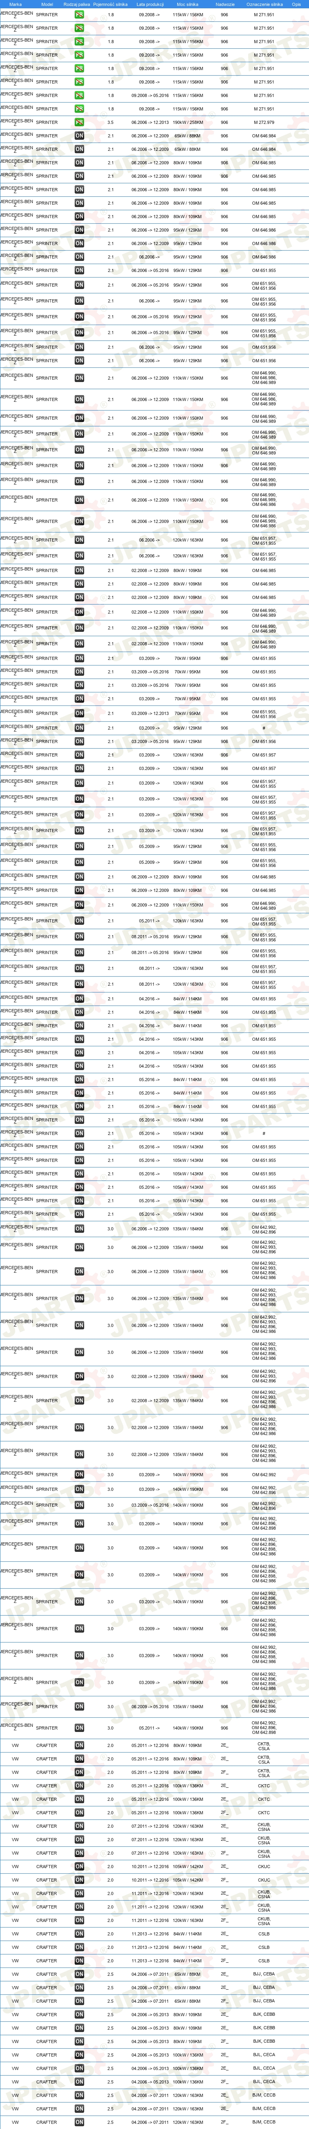Viewport: 309px width, 2129px height.
Task: Click the Model column header
Action: [x=47, y=4]
